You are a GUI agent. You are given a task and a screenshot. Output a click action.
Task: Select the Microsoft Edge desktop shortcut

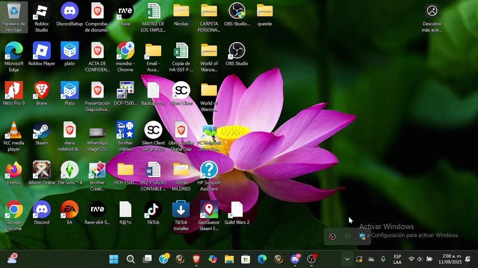[x=14, y=57]
